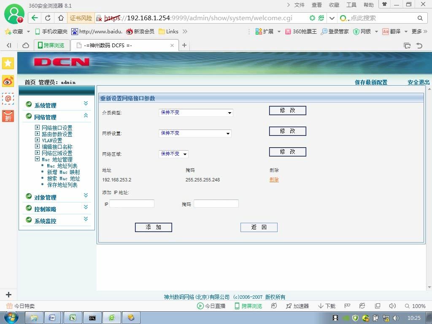Click the 360抢票王 toolbar item

coord(301,32)
